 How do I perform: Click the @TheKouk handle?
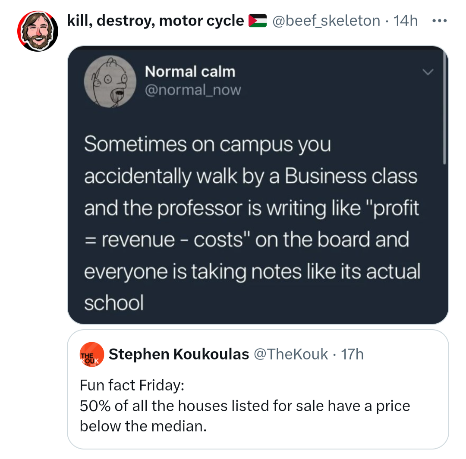pyautogui.click(x=290, y=354)
